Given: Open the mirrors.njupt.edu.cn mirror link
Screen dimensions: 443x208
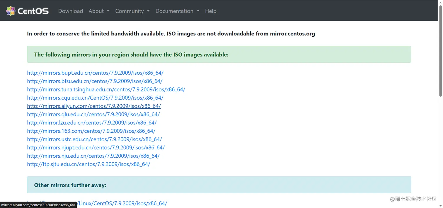Looking at the screenshot, I should pyautogui.click(x=96, y=147).
